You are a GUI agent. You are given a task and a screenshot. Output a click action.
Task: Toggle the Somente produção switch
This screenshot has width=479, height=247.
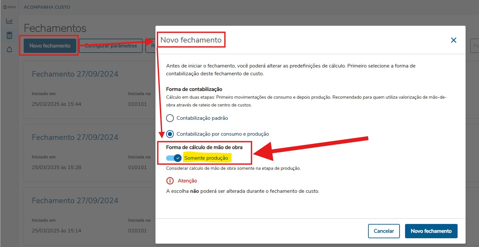pos(174,158)
